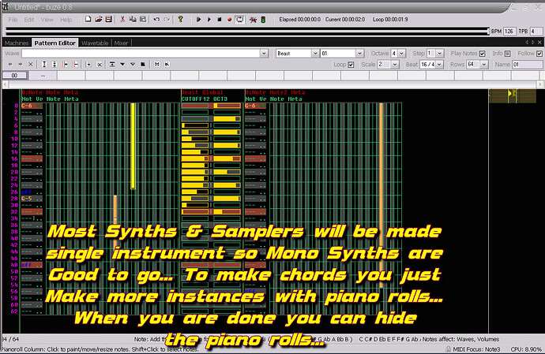Switch to the Wavetable tab
Image resolution: width=545 pixels, height=354 pixels.
point(96,43)
